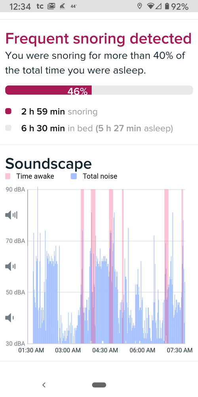This screenshot has height=397, width=198.
Task: Tap the gray in-bed legend dot
Action: click(x=8, y=128)
